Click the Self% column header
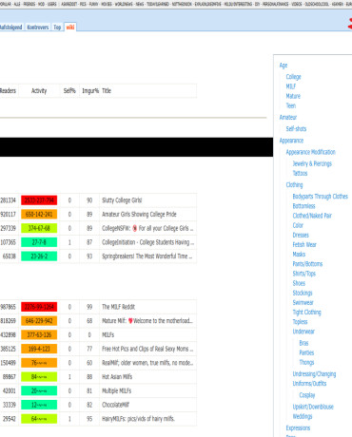 point(69,91)
